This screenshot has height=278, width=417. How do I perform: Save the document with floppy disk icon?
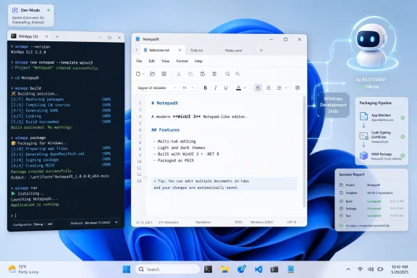(164, 74)
